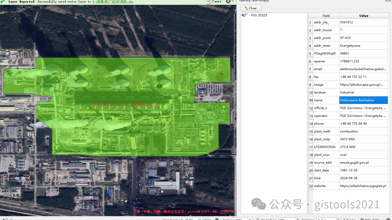Show the 3 more messages indicator

click(216, 1)
